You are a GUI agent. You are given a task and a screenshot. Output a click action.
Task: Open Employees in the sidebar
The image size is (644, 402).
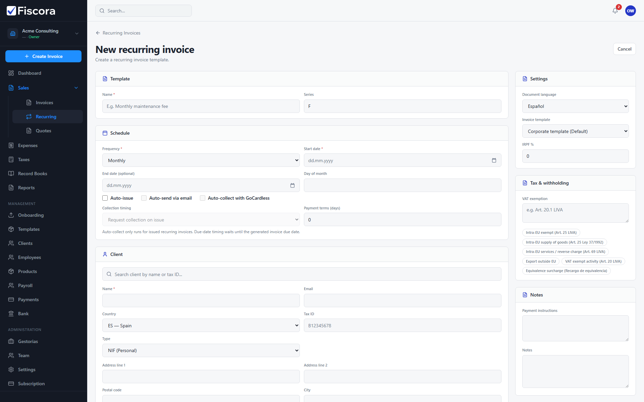pyautogui.click(x=44, y=257)
